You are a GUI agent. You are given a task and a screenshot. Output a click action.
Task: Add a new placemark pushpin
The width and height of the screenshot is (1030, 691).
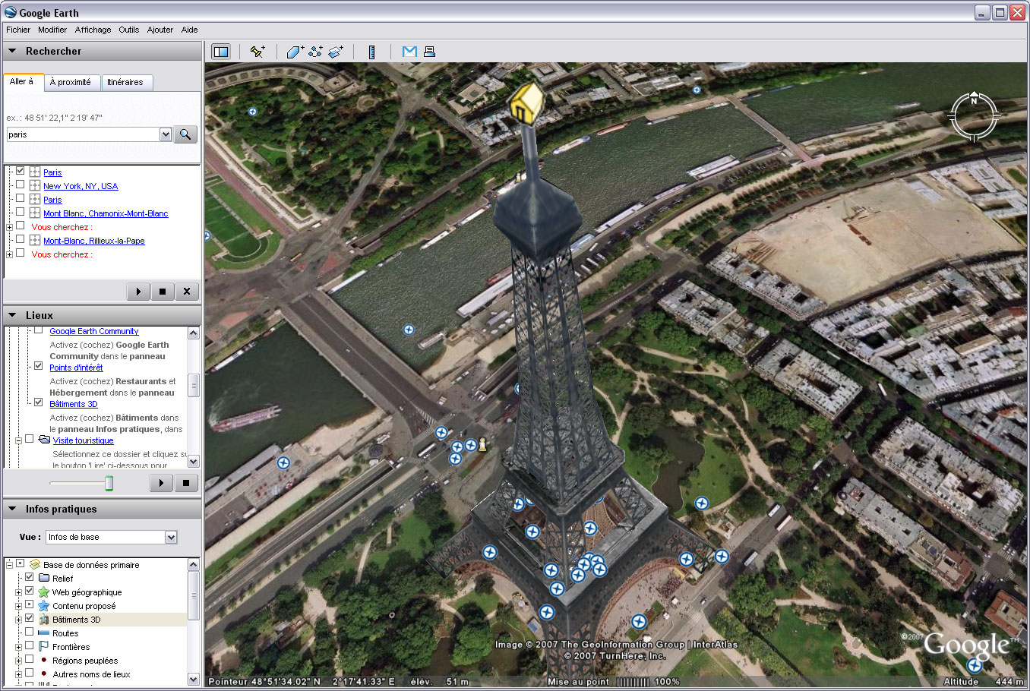[257, 52]
